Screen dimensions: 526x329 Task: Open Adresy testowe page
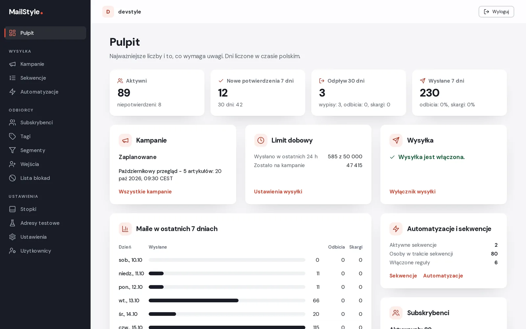[x=45, y=223]
